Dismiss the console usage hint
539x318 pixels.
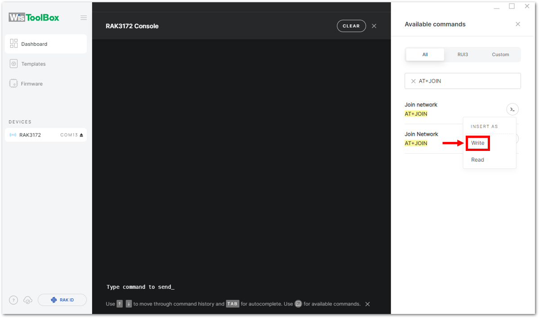[367, 304]
